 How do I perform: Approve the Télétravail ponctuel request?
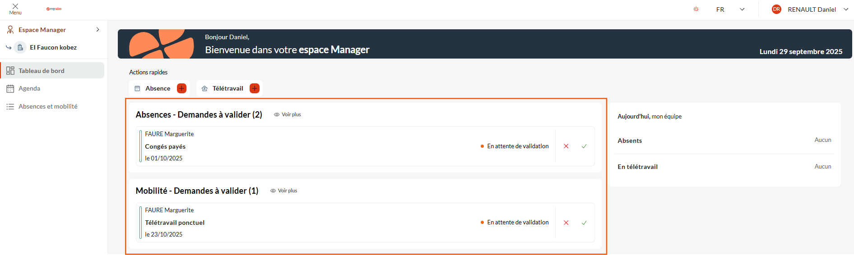point(584,223)
